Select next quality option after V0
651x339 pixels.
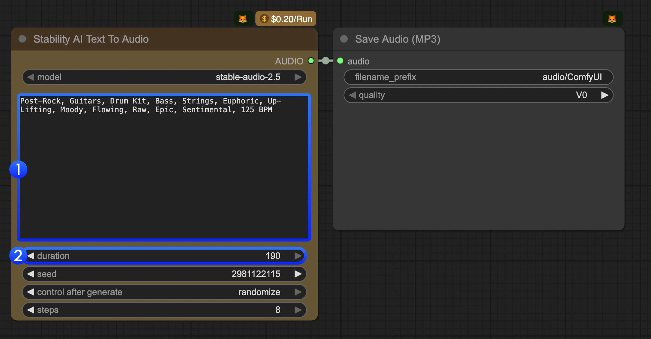pyautogui.click(x=605, y=95)
